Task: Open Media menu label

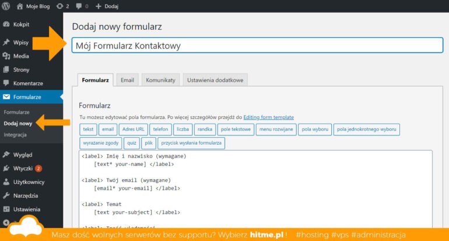Action: (x=21, y=56)
